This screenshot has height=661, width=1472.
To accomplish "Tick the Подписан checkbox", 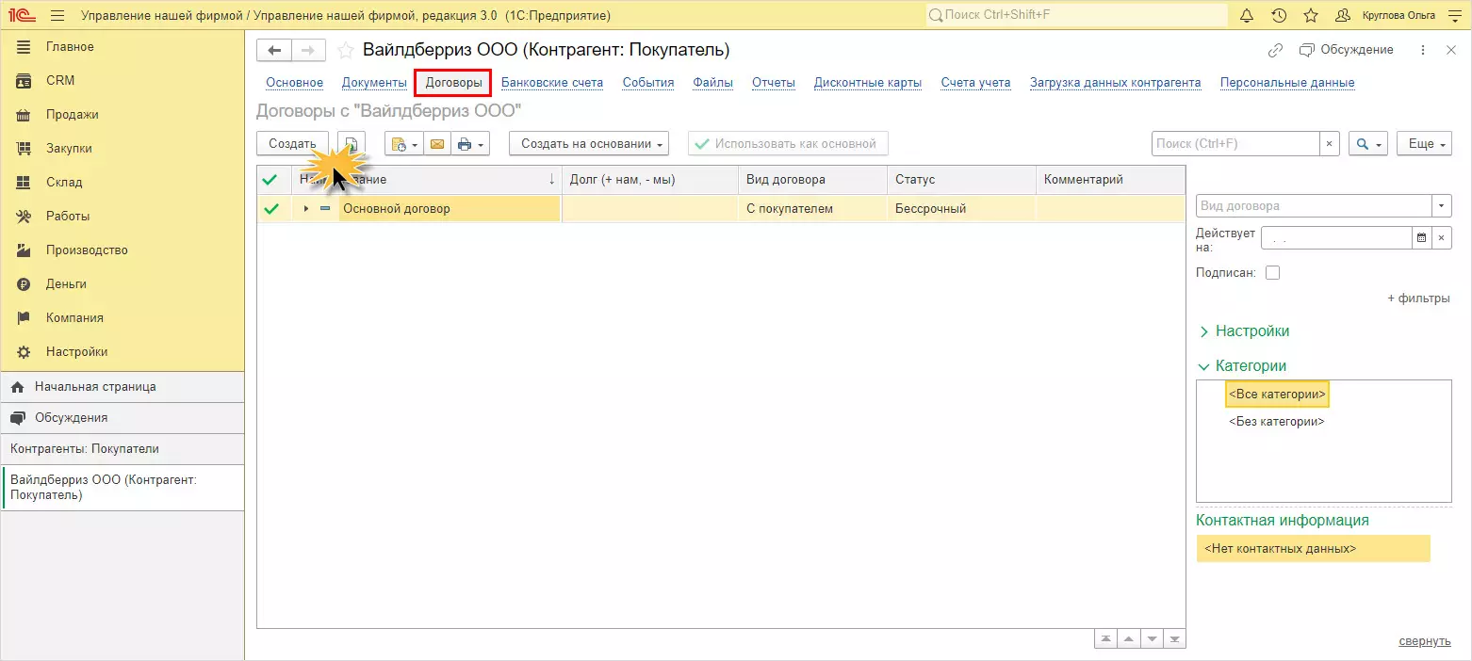I will coord(1272,273).
